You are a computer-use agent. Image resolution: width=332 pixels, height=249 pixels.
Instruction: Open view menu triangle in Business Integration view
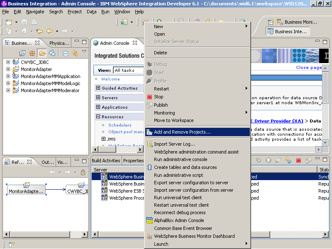point(84,51)
